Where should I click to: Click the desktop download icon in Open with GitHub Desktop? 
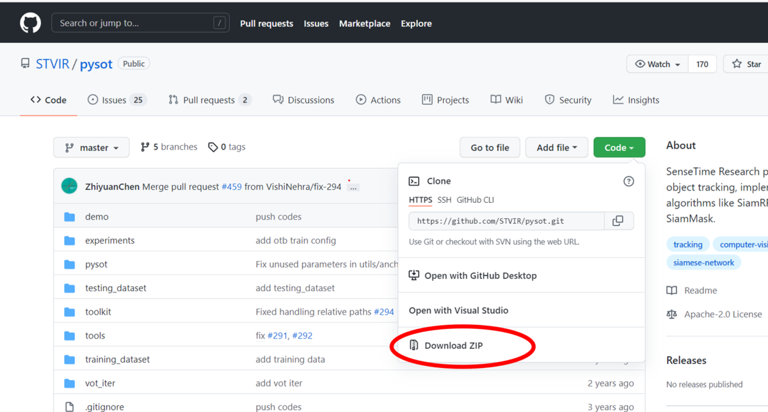tap(413, 276)
